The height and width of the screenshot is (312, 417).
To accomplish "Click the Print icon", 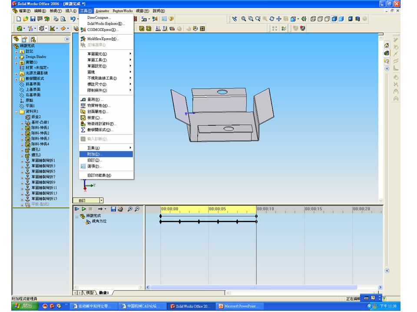I will click(56, 19).
